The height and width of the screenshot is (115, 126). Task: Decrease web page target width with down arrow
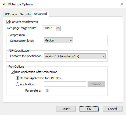[58, 29]
